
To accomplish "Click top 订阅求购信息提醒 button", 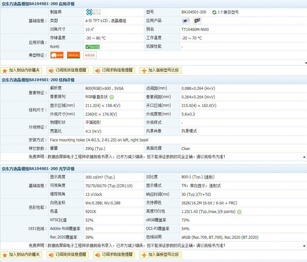I will tap(114, 70).
